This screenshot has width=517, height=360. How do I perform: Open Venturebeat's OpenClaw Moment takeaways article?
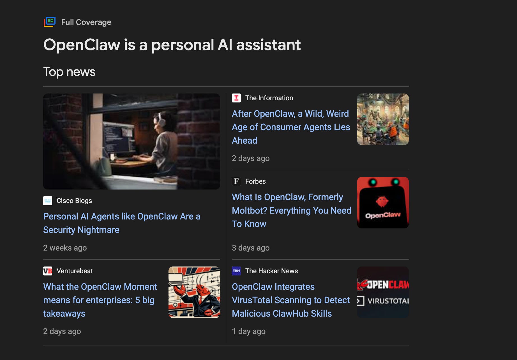click(x=100, y=300)
